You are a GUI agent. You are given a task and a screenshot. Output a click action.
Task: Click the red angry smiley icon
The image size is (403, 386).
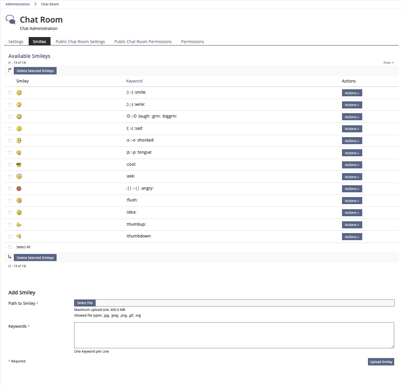pos(19,189)
